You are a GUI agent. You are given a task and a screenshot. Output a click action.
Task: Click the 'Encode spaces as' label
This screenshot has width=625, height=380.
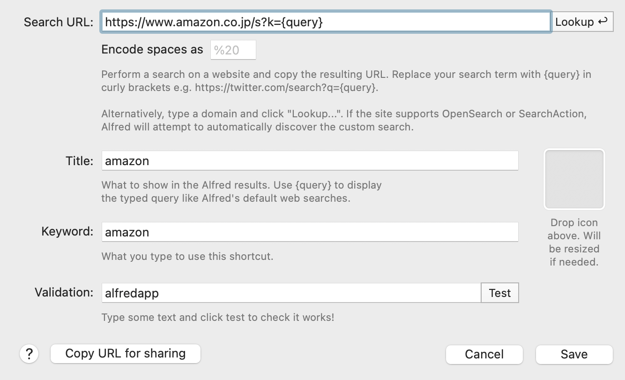152,50
